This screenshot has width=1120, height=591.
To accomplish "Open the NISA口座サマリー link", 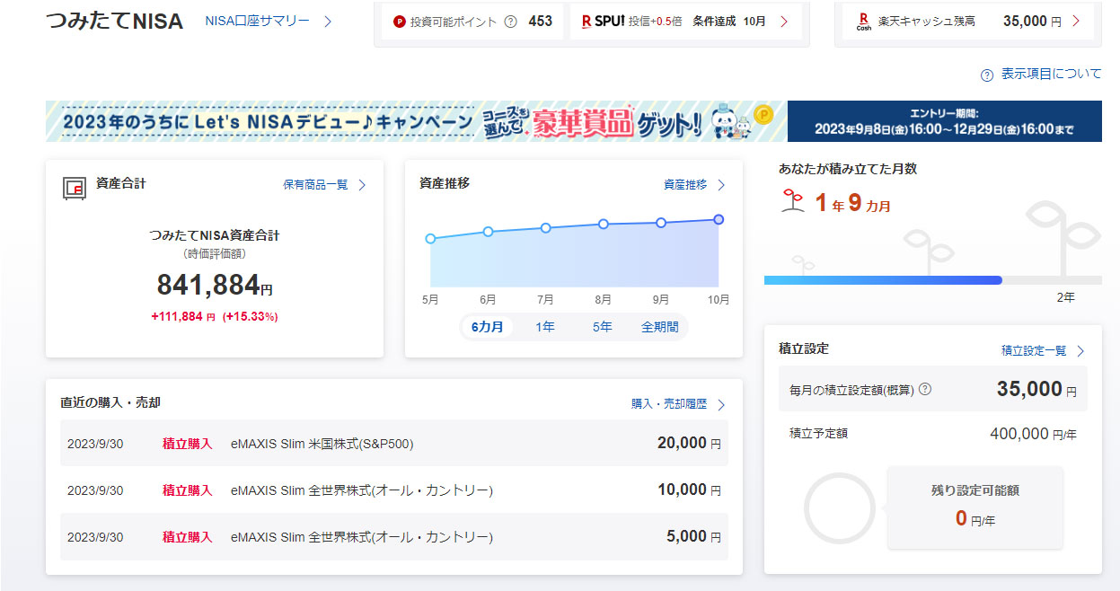I will click(x=268, y=22).
